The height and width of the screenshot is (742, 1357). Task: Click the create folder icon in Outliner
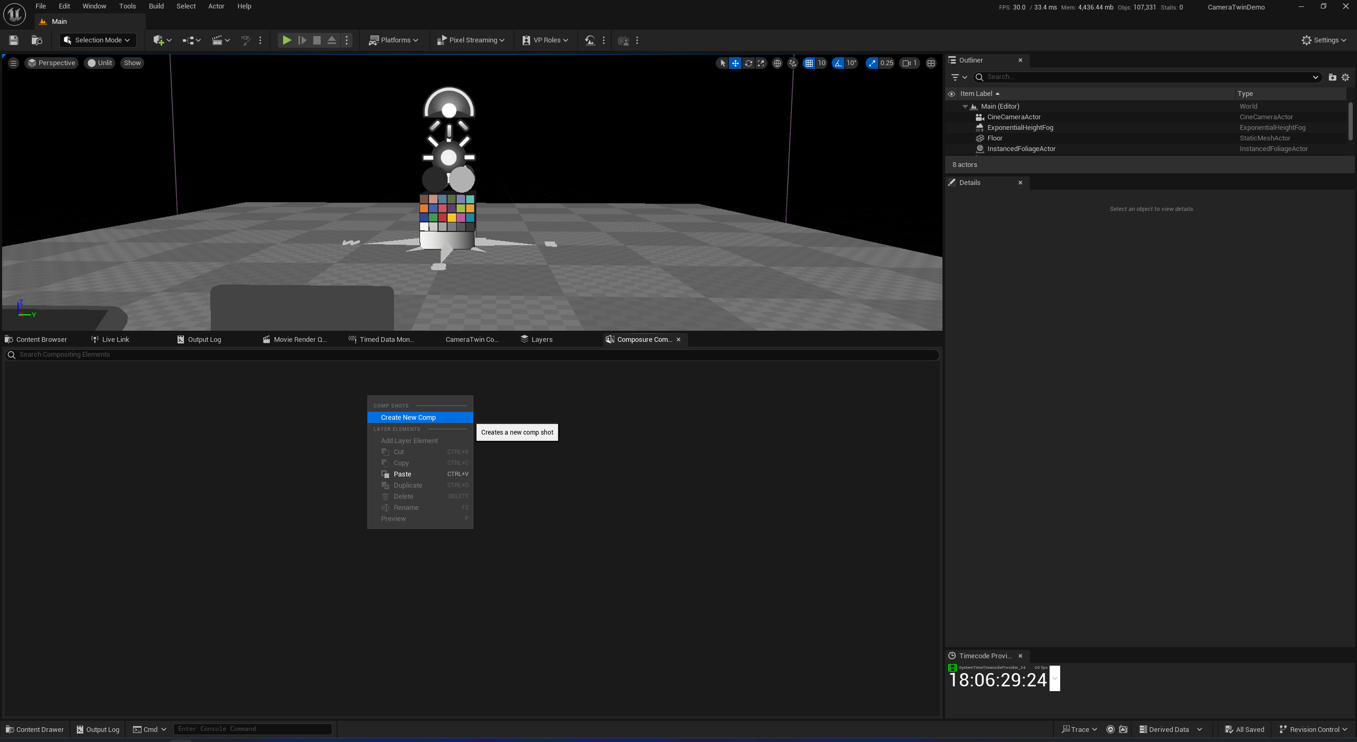[1332, 77]
